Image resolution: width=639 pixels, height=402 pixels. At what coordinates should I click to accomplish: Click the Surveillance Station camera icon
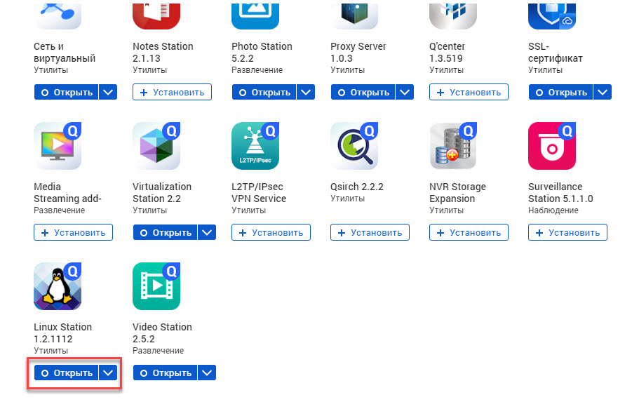click(552, 146)
